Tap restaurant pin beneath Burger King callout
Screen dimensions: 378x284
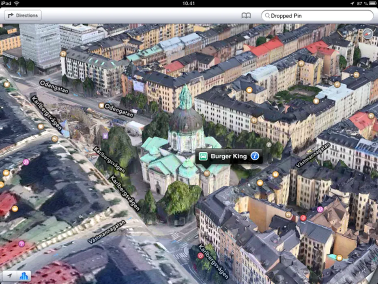(x=207, y=173)
